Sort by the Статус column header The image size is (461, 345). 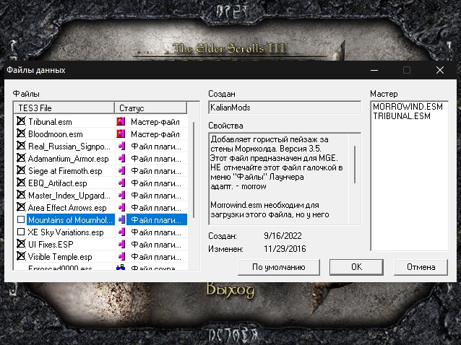tap(151, 108)
